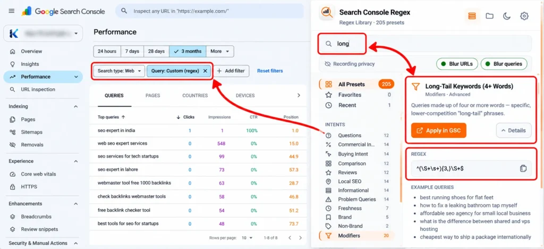Collapse the Experience sidebar section

pos(76,161)
